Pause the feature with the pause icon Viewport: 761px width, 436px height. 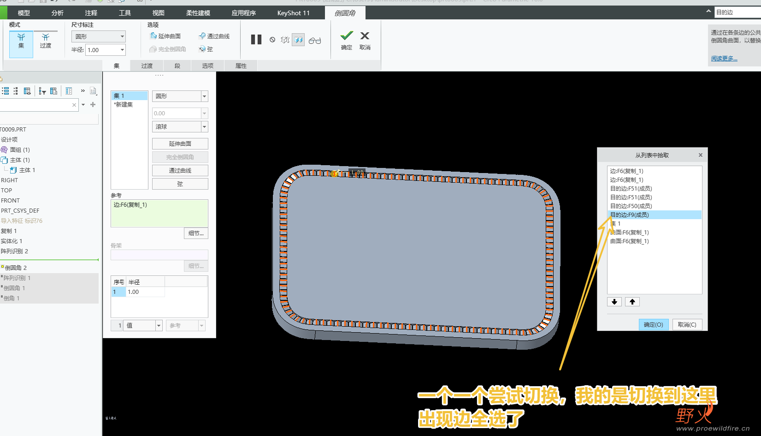pos(256,40)
